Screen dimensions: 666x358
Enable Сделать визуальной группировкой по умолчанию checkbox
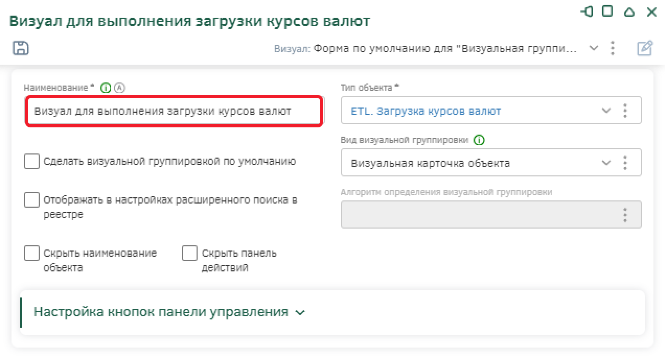point(32,161)
